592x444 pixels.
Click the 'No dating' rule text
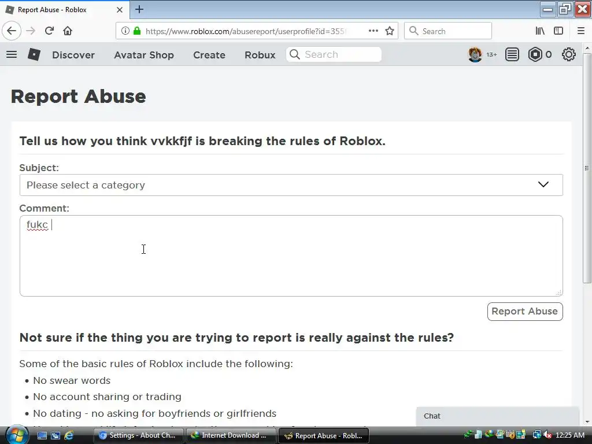click(155, 413)
